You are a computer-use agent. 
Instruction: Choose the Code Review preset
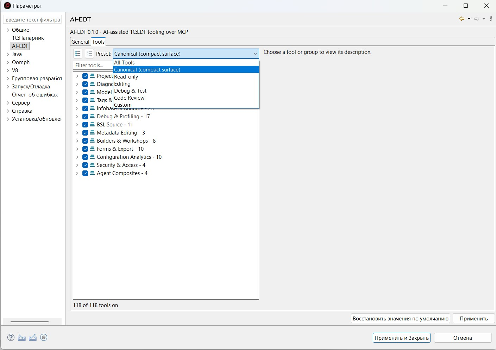pyautogui.click(x=186, y=98)
